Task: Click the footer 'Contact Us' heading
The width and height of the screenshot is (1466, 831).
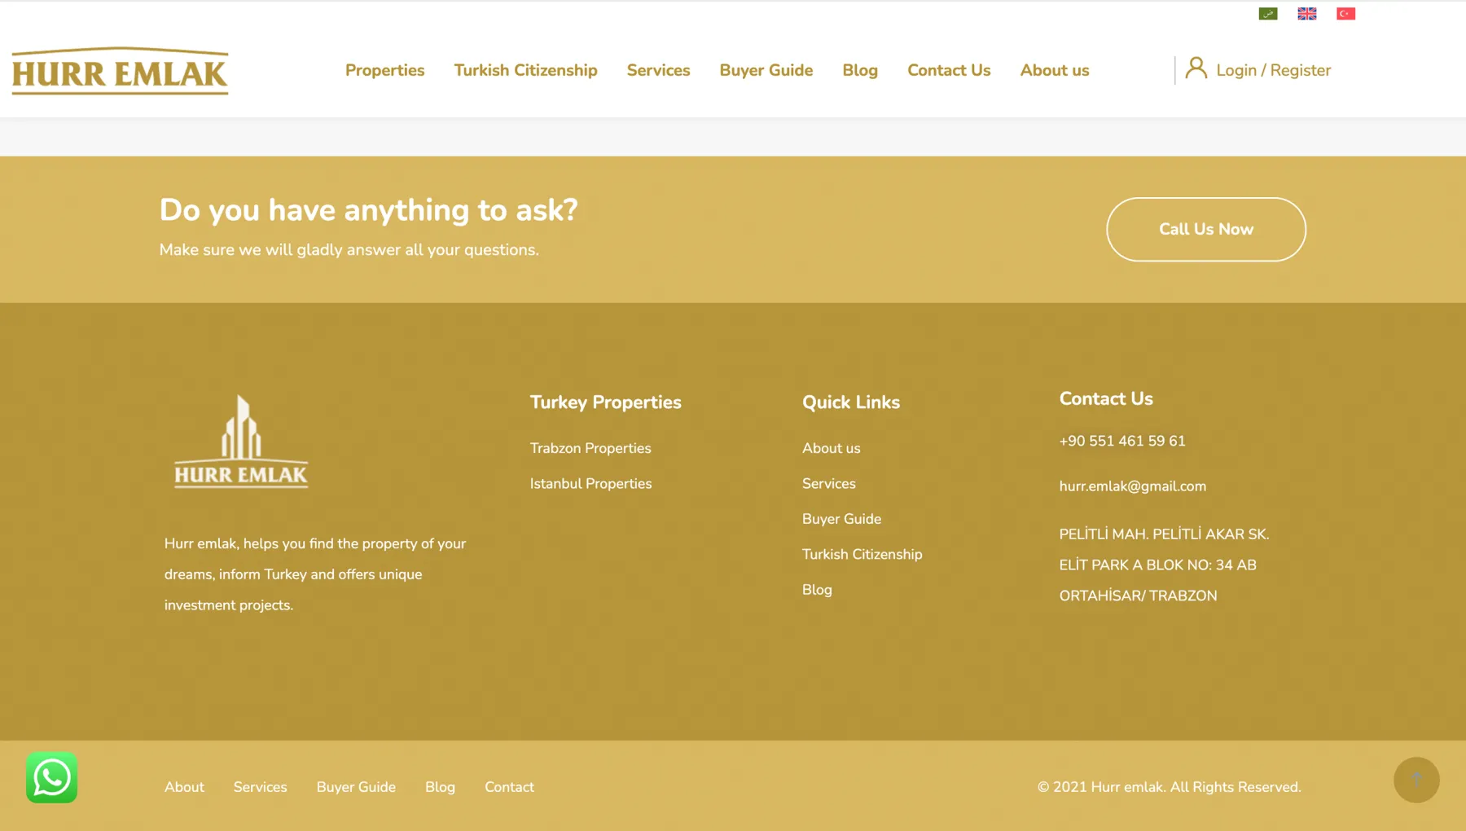Action: [1105, 399]
